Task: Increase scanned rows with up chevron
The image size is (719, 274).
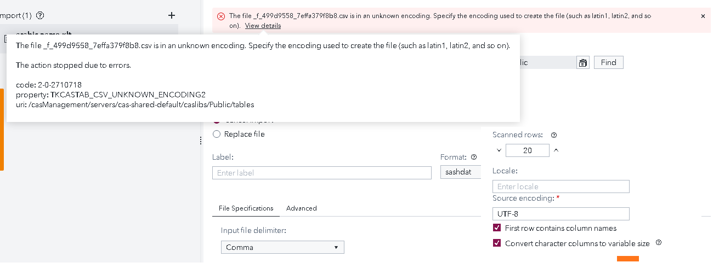Action: pyautogui.click(x=556, y=150)
